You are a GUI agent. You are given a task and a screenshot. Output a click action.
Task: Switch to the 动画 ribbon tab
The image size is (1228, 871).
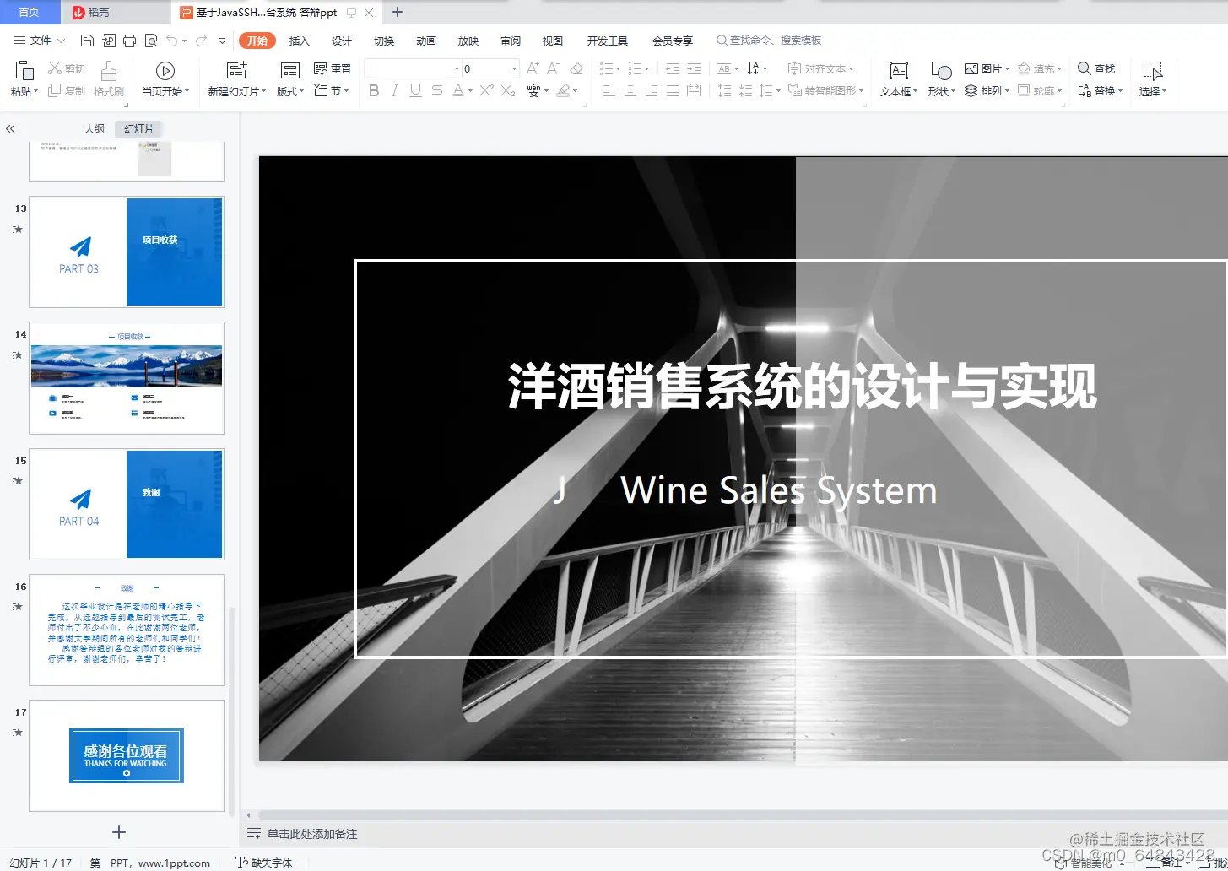425,40
